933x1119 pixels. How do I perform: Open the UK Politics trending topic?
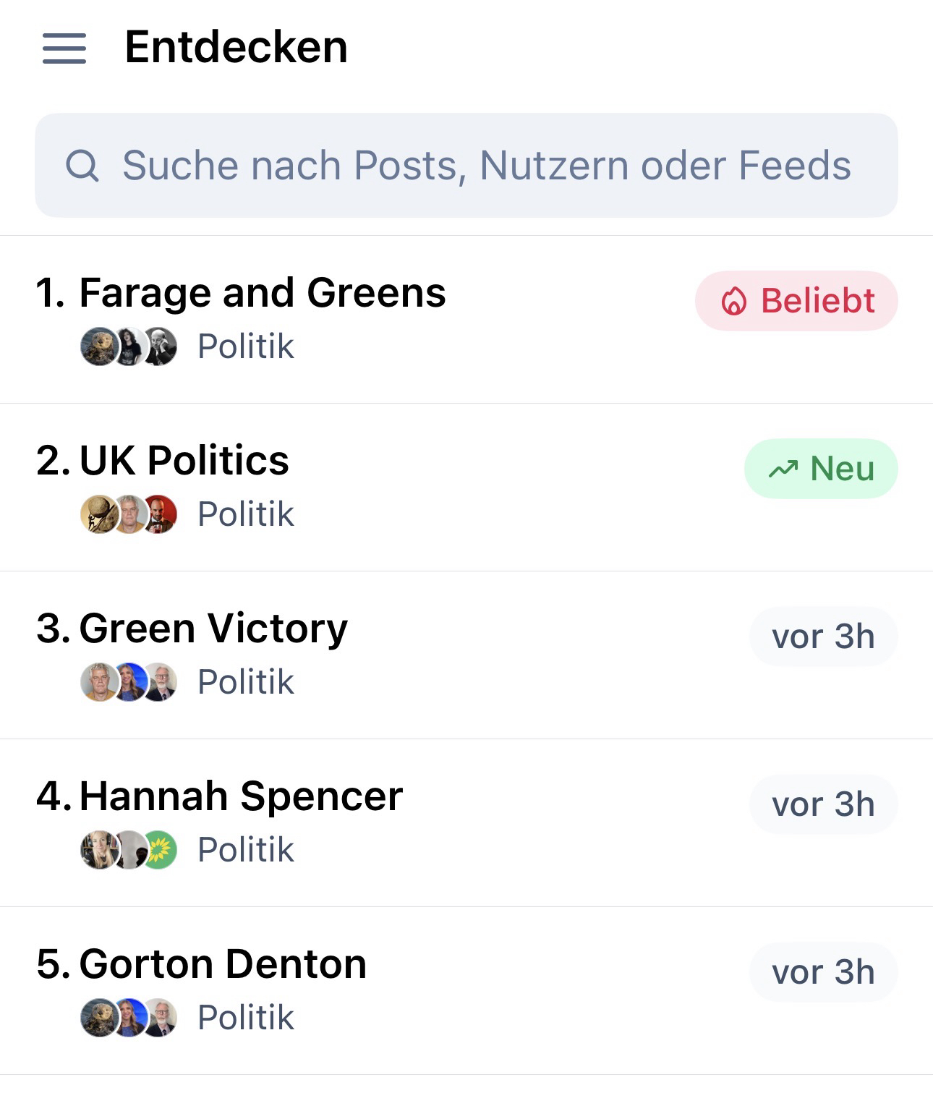tap(184, 461)
